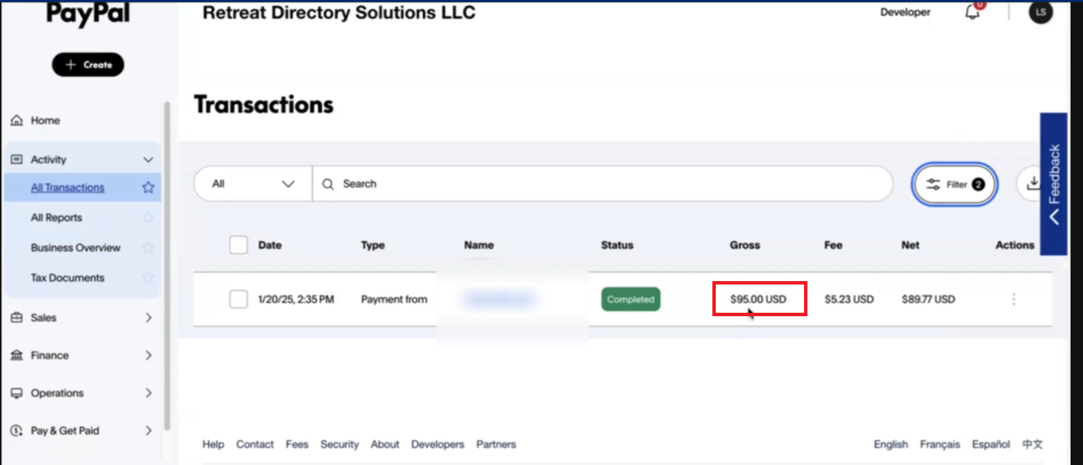Switch language to Español
This screenshot has width=1083, height=465.
[x=991, y=444]
